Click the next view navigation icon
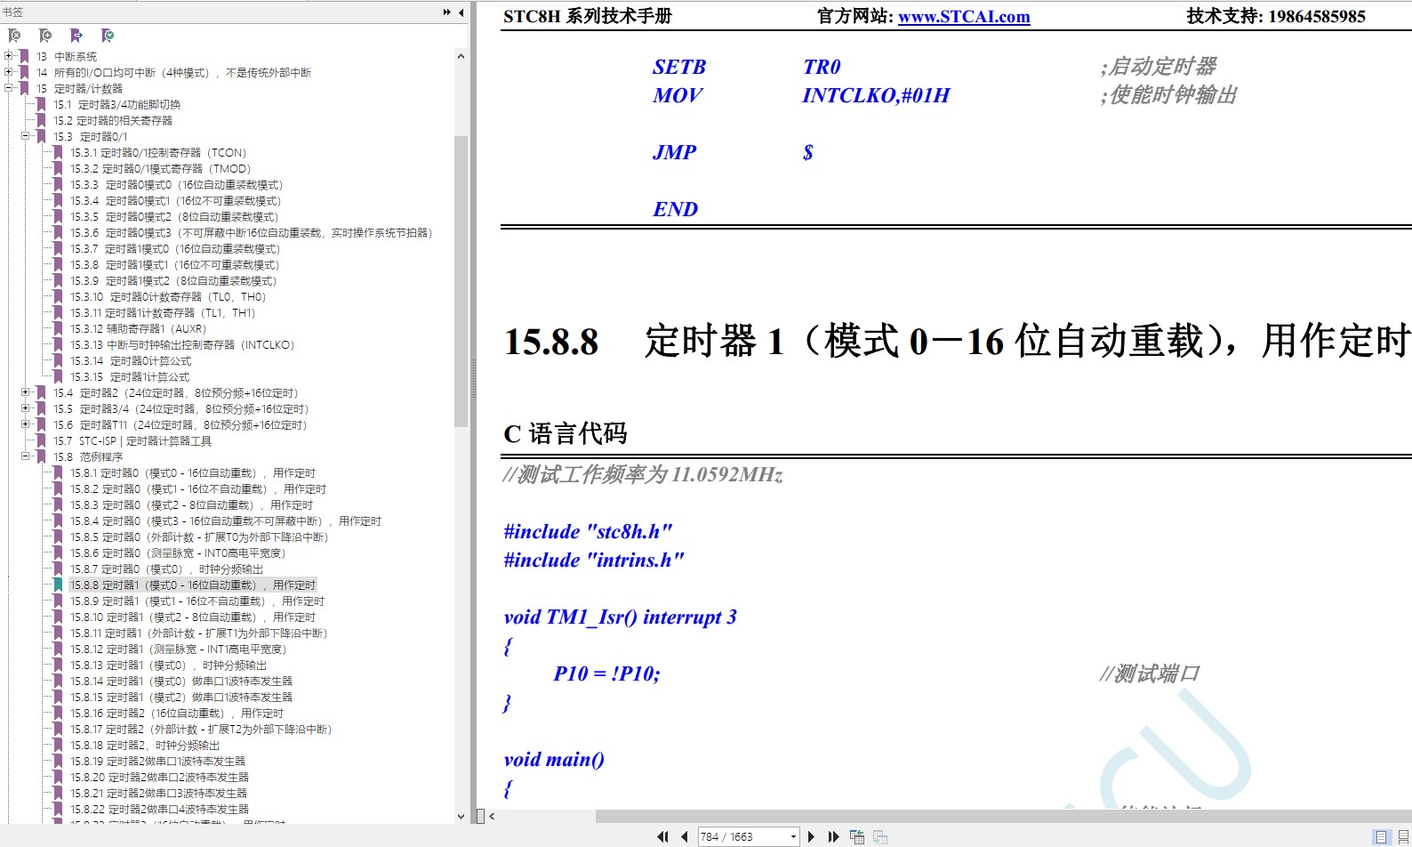The image size is (1412, 847). pyautogui.click(x=880, y=836)
